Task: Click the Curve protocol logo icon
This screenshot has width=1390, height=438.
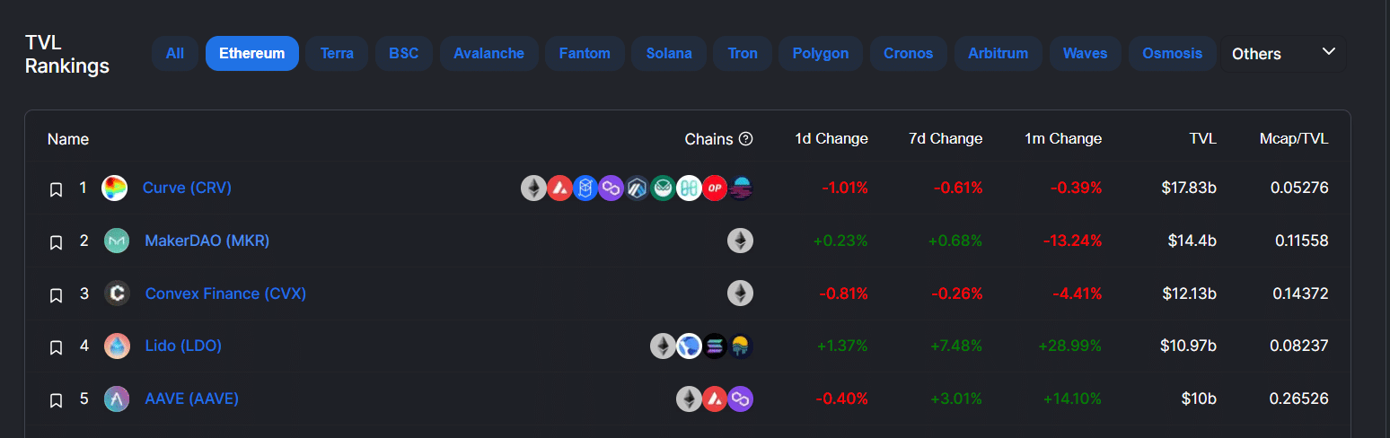Action: [x=114, y=188]
